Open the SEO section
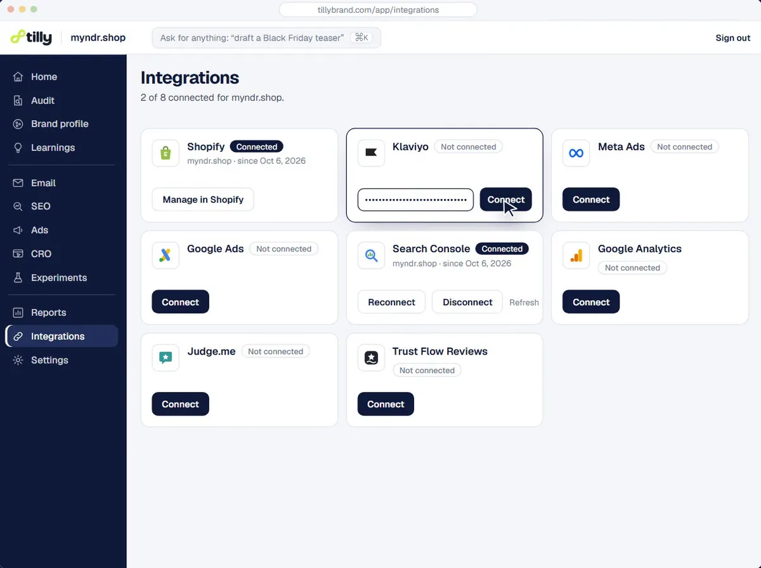Screen dimensions: 761x568 [x=62, y=206]
